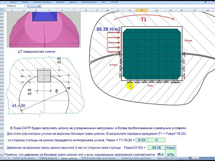The image size is (215, 161).
Task: Select the cell containing unit Н
Action: click(157, 140)
